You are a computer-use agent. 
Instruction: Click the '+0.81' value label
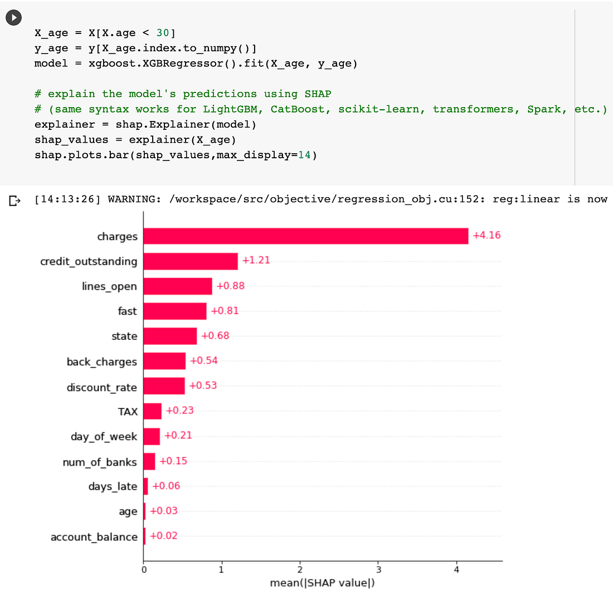(225, 311)
